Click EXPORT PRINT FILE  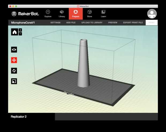[133, 23]
